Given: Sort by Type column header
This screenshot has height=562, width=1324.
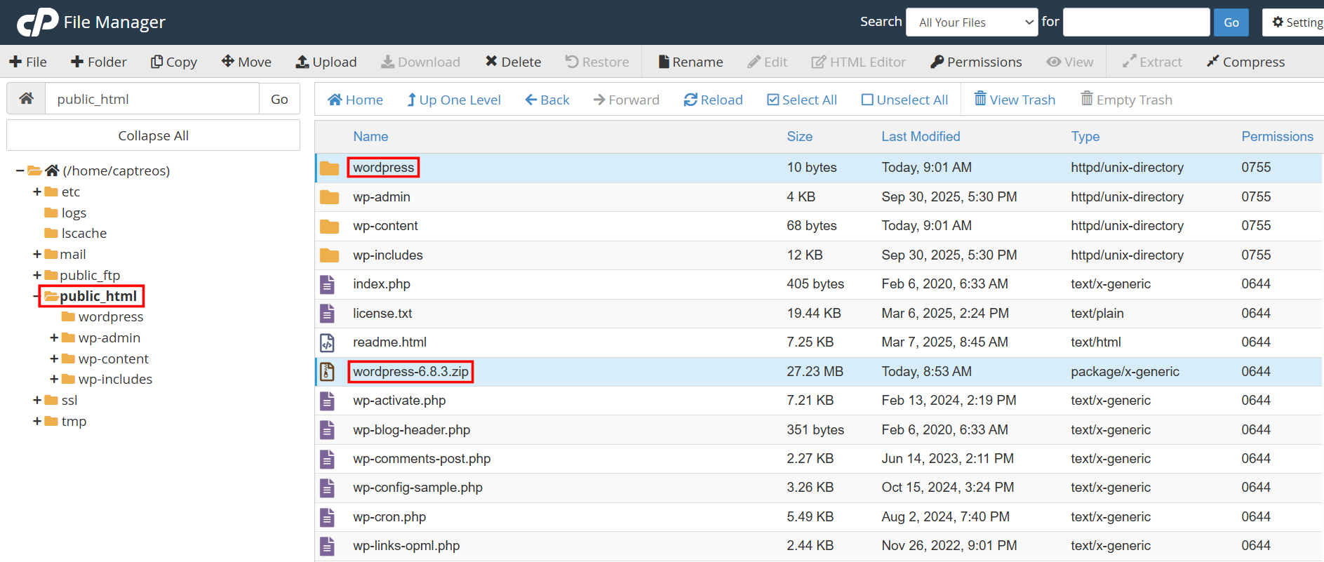Looking at the screenshot, I should click(x=1085, y=137).
